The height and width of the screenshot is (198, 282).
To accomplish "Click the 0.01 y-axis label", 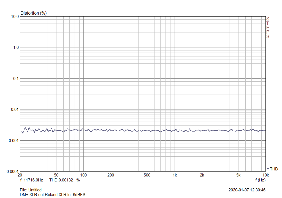I will pyautogui.click(x=15, y=109).
